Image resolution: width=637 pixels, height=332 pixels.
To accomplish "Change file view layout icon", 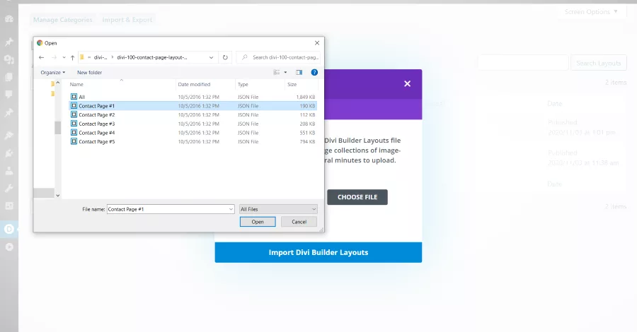I will click(277, 72).
